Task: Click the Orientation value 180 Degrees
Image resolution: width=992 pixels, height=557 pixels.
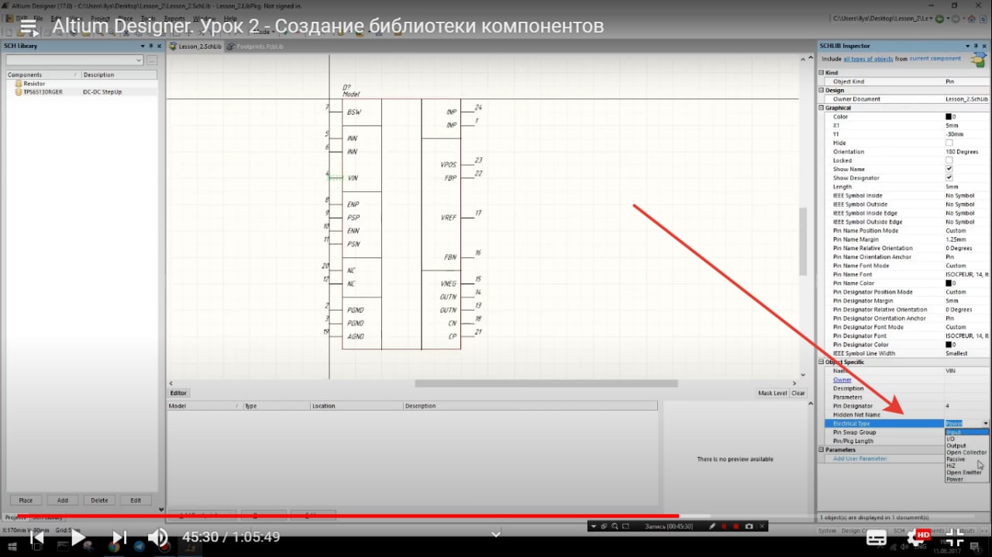Action: pos(961,152)
